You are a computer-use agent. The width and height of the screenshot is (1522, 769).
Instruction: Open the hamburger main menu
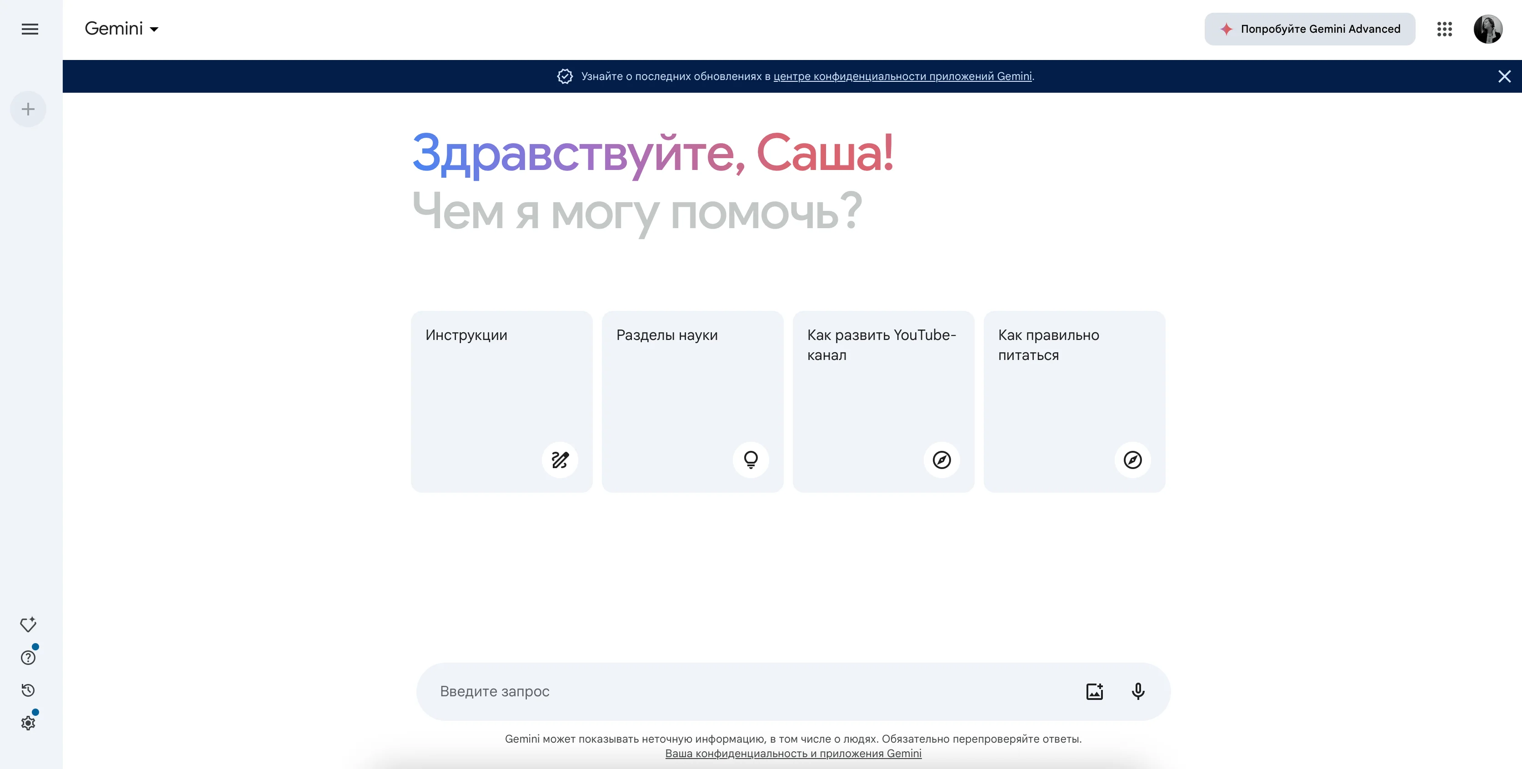(x=30, y=29)
